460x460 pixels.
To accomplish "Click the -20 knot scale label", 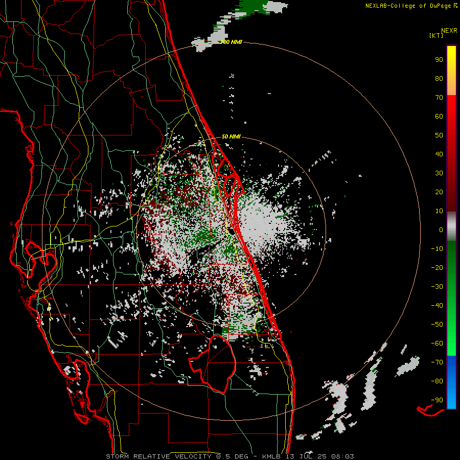I will (x=437, y=267).
